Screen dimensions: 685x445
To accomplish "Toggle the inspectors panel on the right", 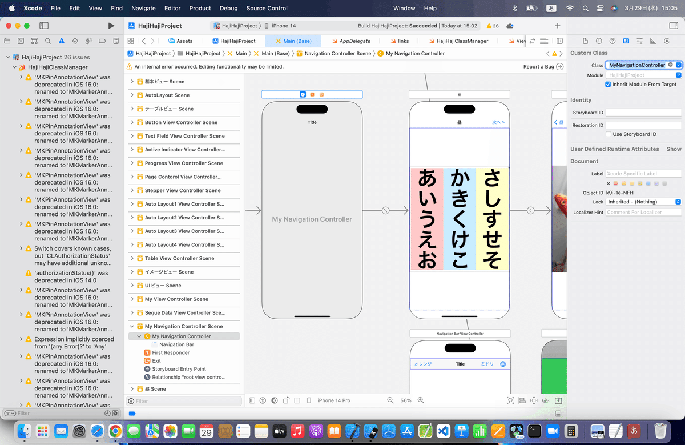I will [x=672, y=26].
